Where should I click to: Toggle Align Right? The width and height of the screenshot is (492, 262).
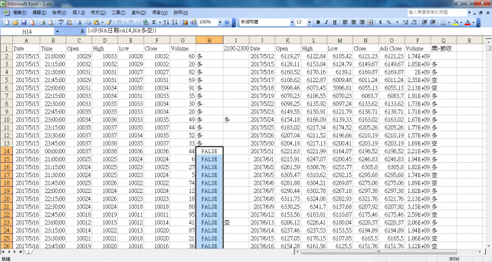pyautogui.click(x=361, y=23)
